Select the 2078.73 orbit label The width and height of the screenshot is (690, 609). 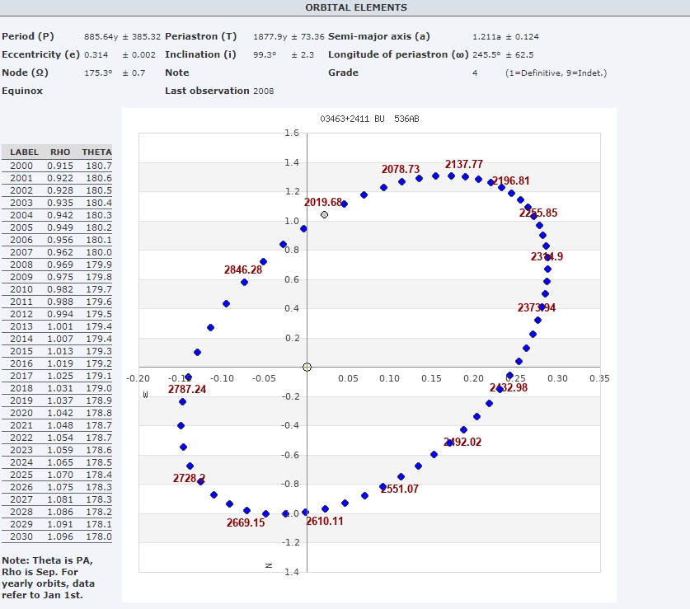point(401,169)
